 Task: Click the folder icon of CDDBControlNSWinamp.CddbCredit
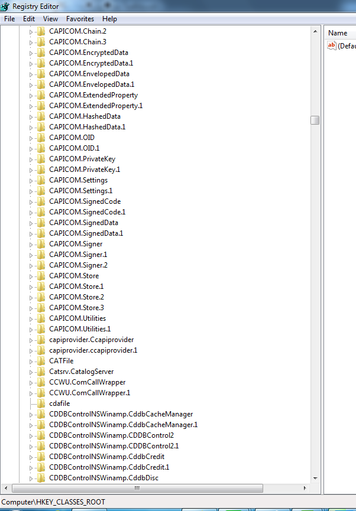(x=41, y=457)
